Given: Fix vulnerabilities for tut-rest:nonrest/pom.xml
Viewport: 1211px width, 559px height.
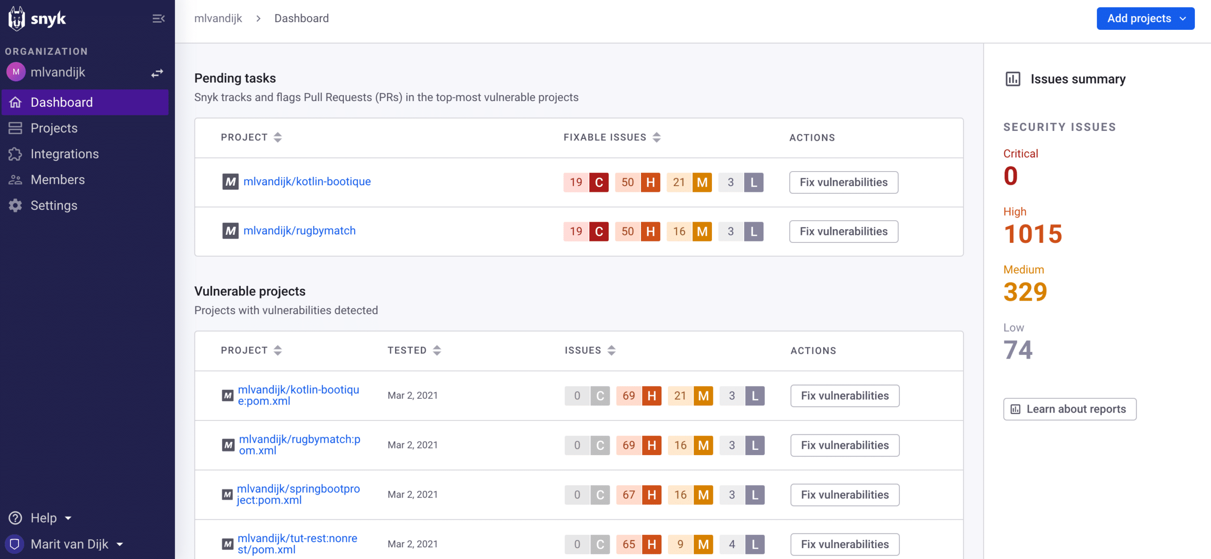Looking at the screenshot, I should [845, 544].
